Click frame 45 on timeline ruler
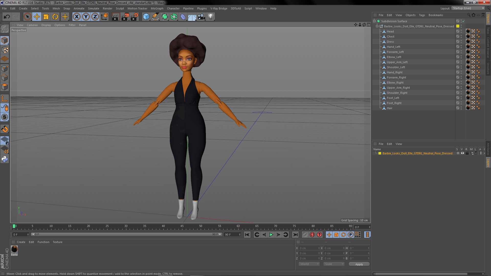This screenshot has width=491, height=276. click(182, 226)
